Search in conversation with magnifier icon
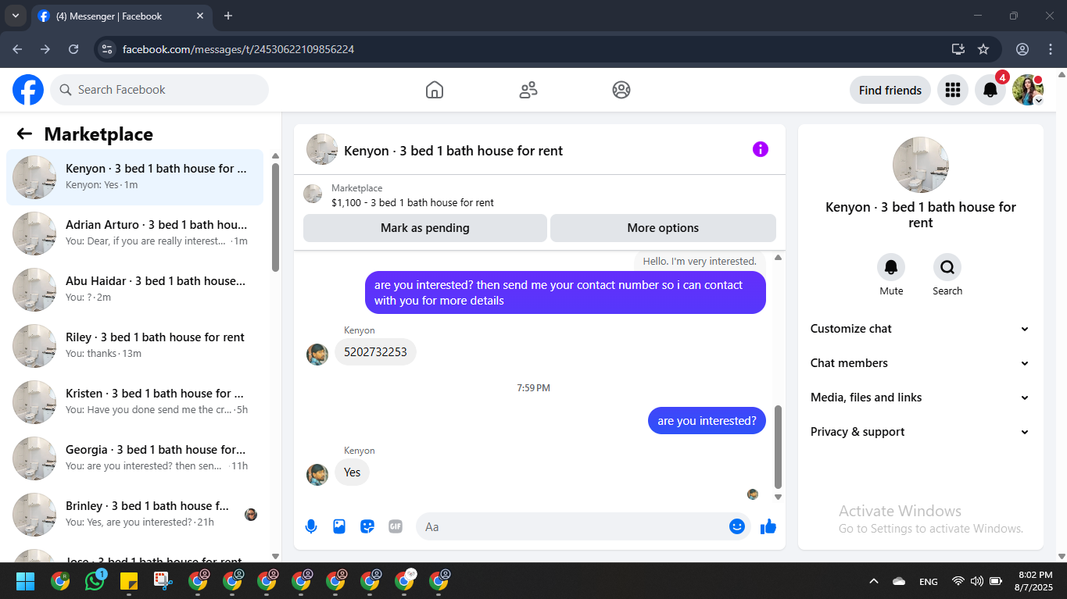The height and width of the screenshot is (599, 1067). [x=947, y=267]
